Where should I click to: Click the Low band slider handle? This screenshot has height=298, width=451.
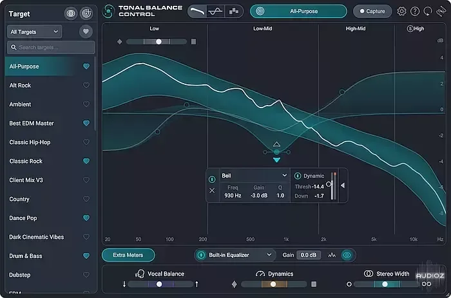point(158,42)
